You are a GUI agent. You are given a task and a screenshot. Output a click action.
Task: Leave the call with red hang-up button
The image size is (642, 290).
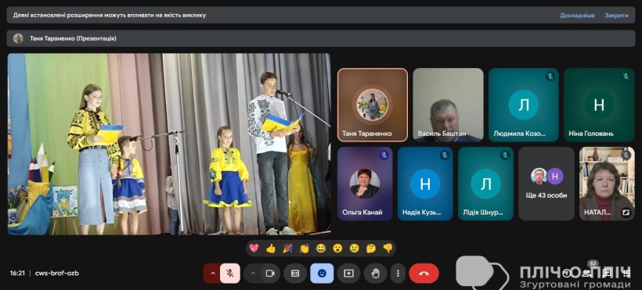tap(424, 274)
